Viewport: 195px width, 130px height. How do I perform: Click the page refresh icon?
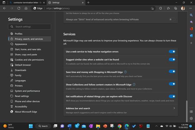(19, 8)
